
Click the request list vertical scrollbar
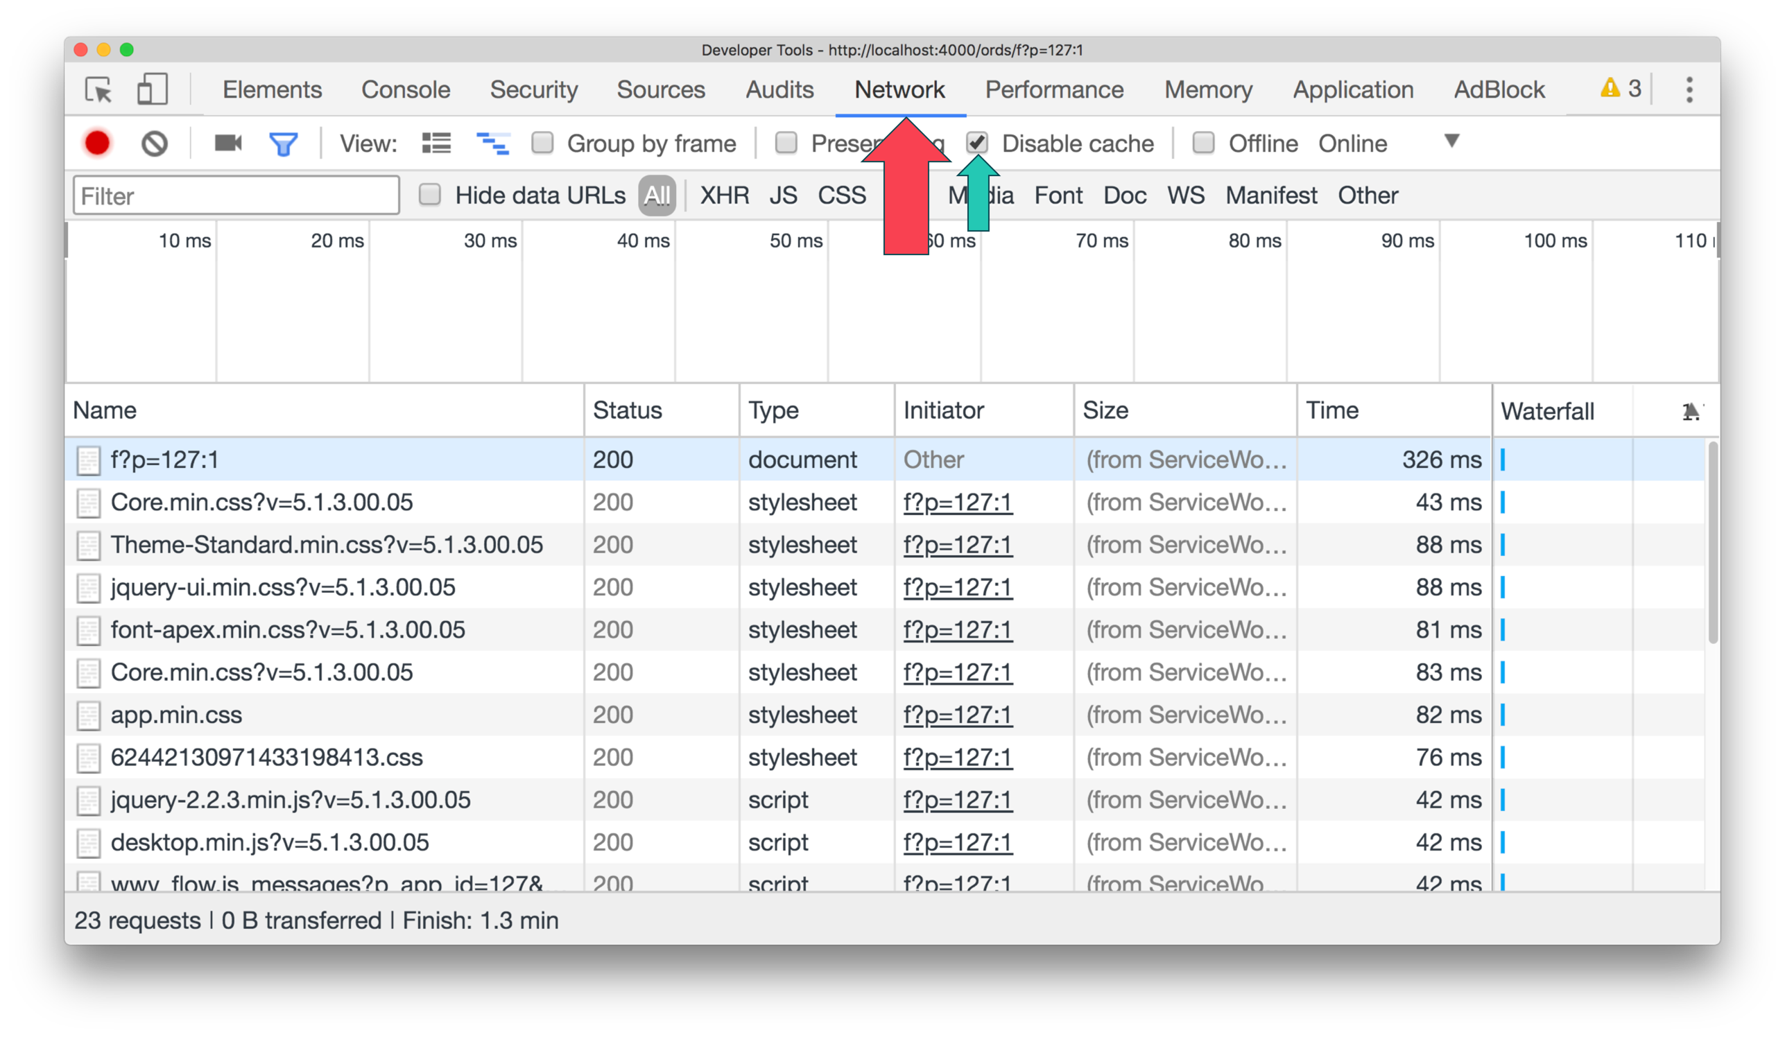coord(1712,543)
